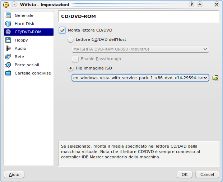Click the Aiuto help button
Viewport: 223px width, 182px height.
[x=14, y=174]
